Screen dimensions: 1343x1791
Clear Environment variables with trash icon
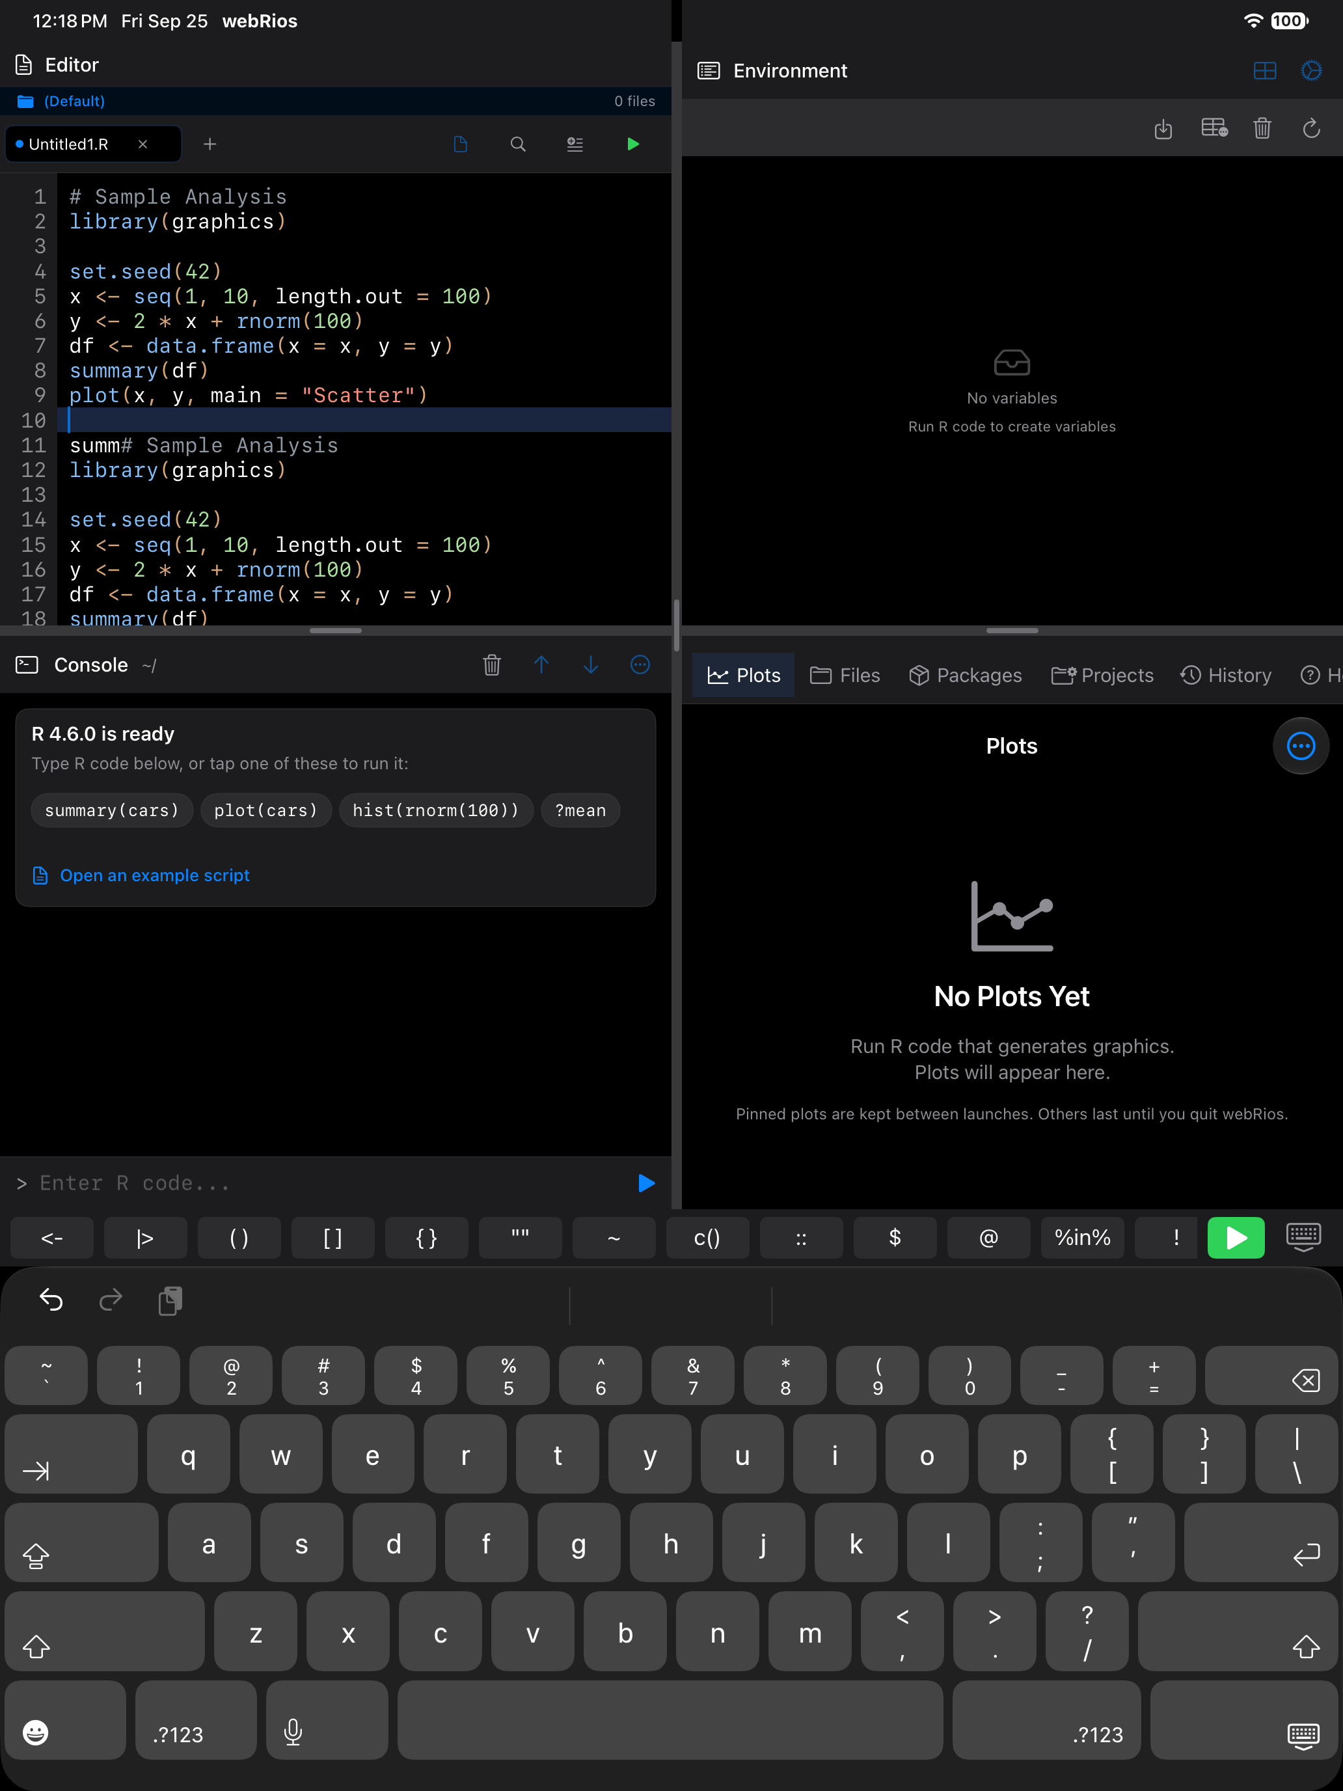(1262, 128)
